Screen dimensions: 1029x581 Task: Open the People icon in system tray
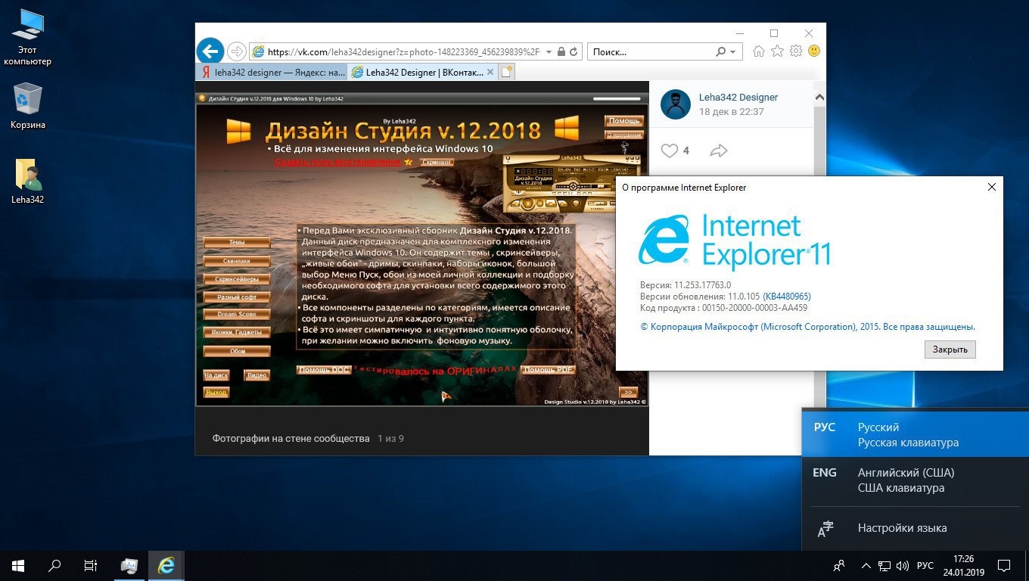[x=839, y=565]
